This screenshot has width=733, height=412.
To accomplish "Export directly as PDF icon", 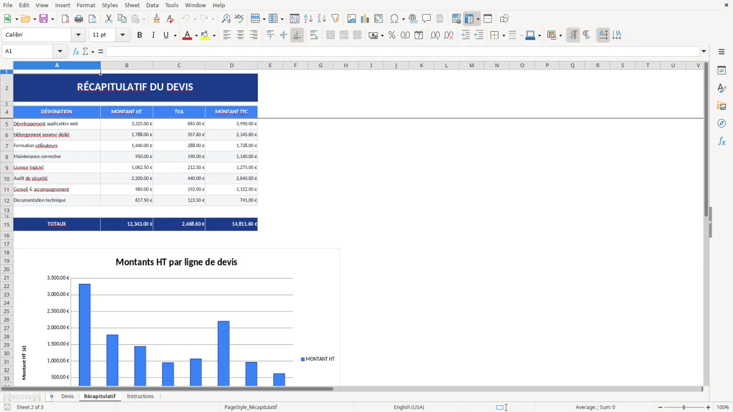I will click(x=65, y=19).
